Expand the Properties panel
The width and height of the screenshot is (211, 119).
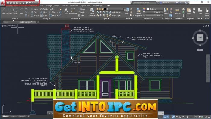[x=148, y=19]
